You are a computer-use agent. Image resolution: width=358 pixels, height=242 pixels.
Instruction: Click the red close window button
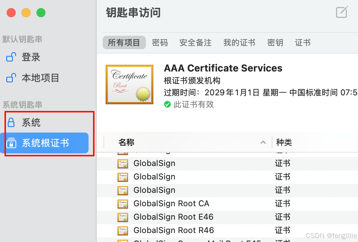point(11,13)
